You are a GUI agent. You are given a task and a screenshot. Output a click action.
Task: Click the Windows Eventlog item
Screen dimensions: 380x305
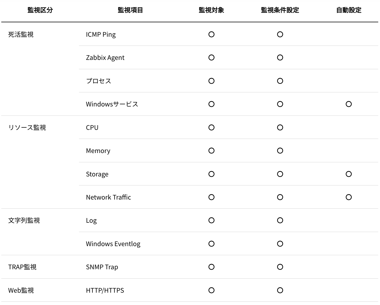(x=113, y=244)
